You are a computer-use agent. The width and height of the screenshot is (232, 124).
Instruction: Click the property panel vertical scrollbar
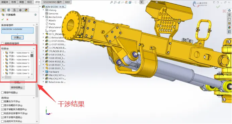pos(37,62)
